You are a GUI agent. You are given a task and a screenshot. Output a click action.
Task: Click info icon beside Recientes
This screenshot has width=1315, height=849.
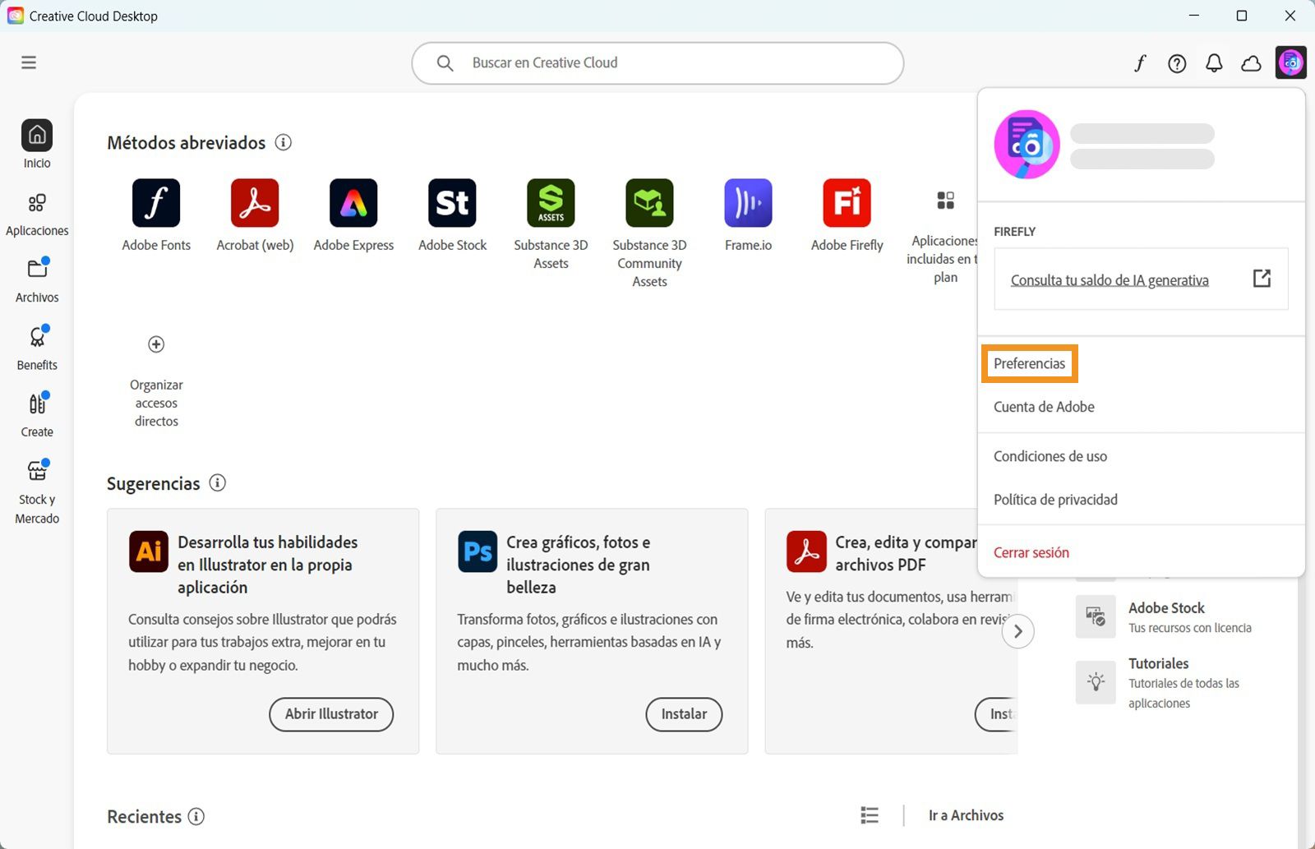pos(196,816)
